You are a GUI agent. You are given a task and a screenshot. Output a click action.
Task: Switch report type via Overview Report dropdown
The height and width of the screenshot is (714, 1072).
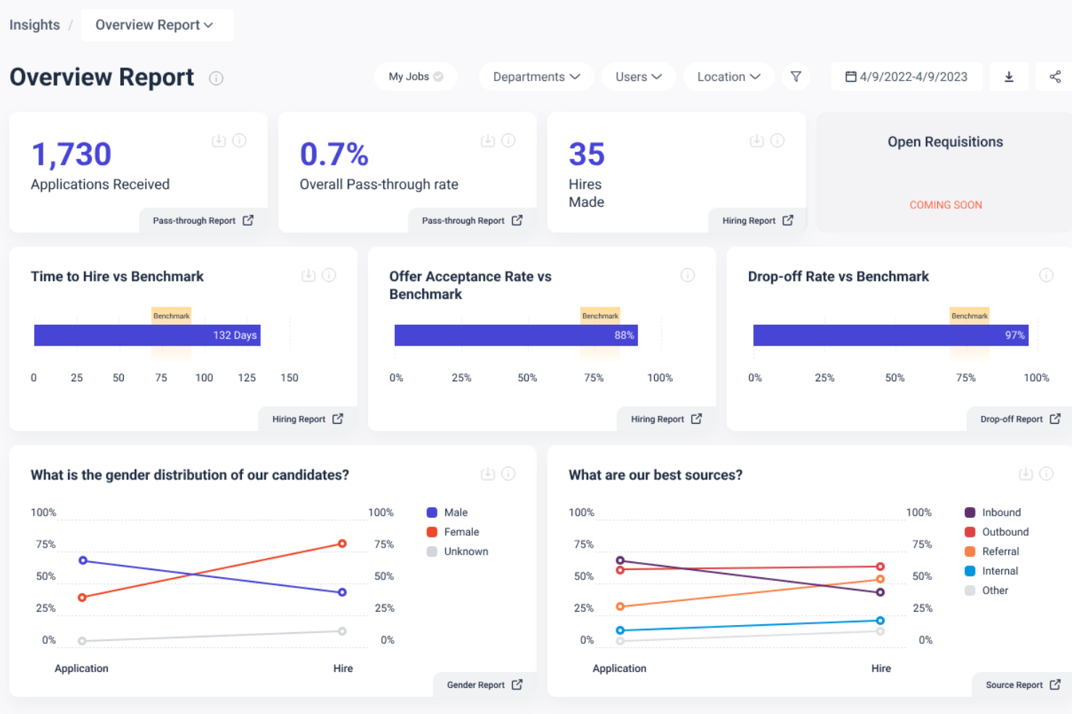[156, 25]
